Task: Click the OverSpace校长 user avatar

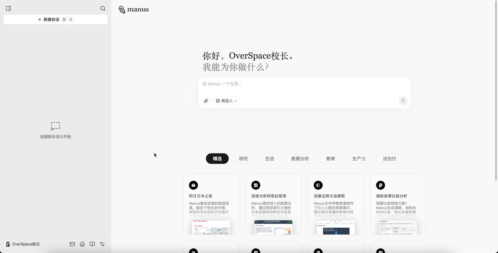Action: click(x=7, y=244)
